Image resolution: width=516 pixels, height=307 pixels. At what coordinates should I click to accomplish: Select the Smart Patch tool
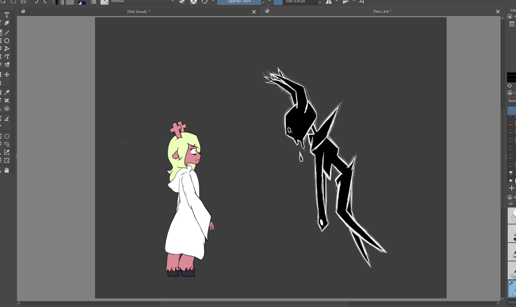(x=7, y=100)
